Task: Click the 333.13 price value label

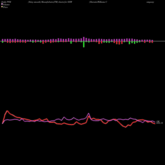Action: 159,123
